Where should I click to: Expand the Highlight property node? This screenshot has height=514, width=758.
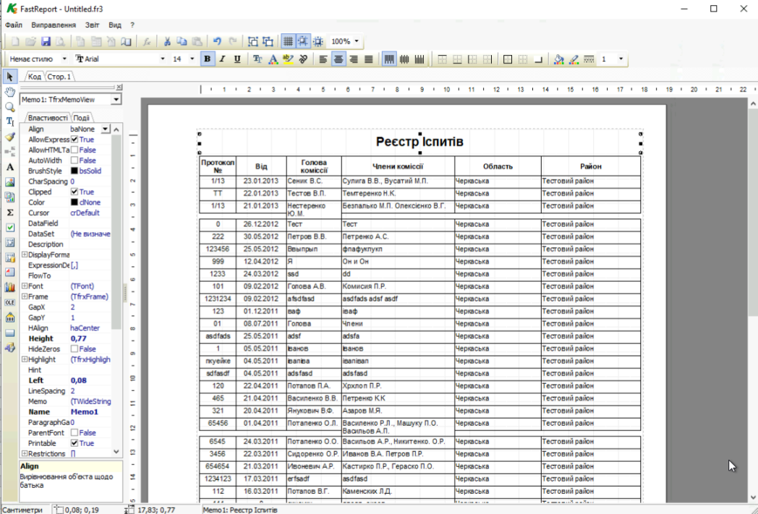point(25,359)
